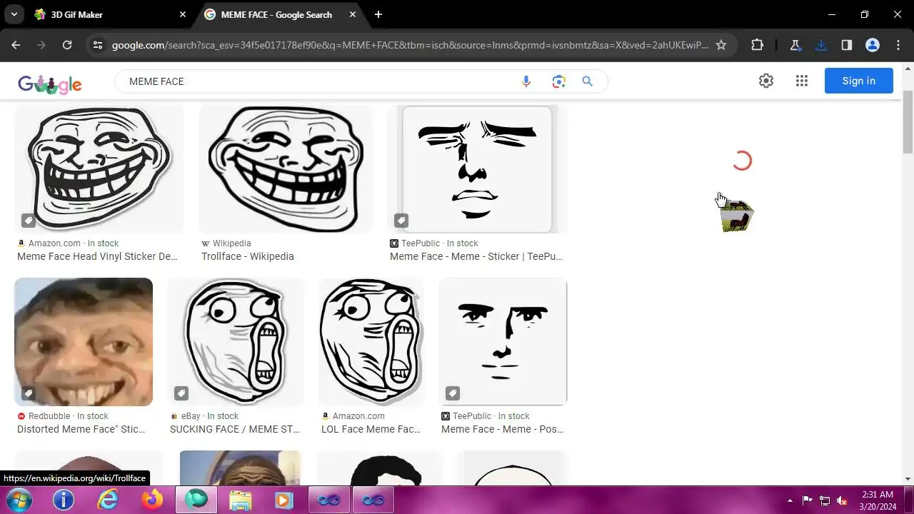Close the MEME FACE Google Search tab
The image size is (914, 514).
coord(353,14)
